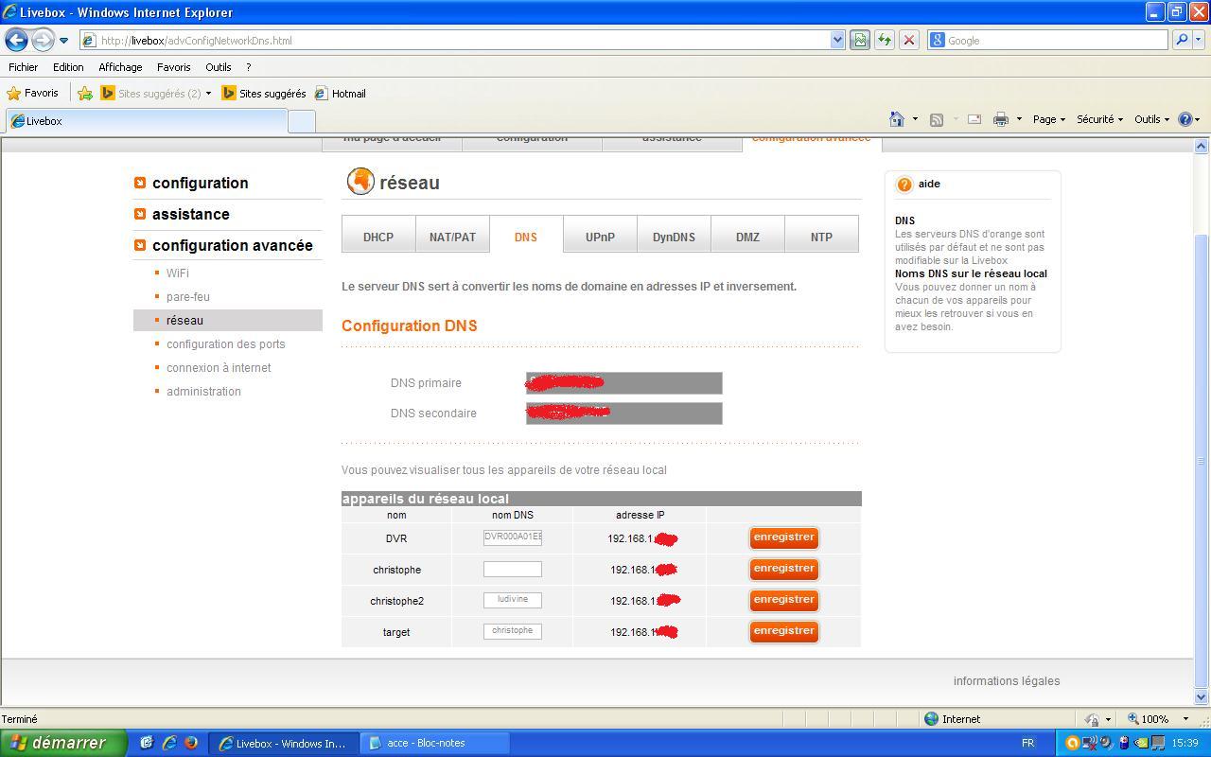Screen dimensions: 1211x757
Task: Click enregistrer for the christophe device
Action: pos(783,569)
